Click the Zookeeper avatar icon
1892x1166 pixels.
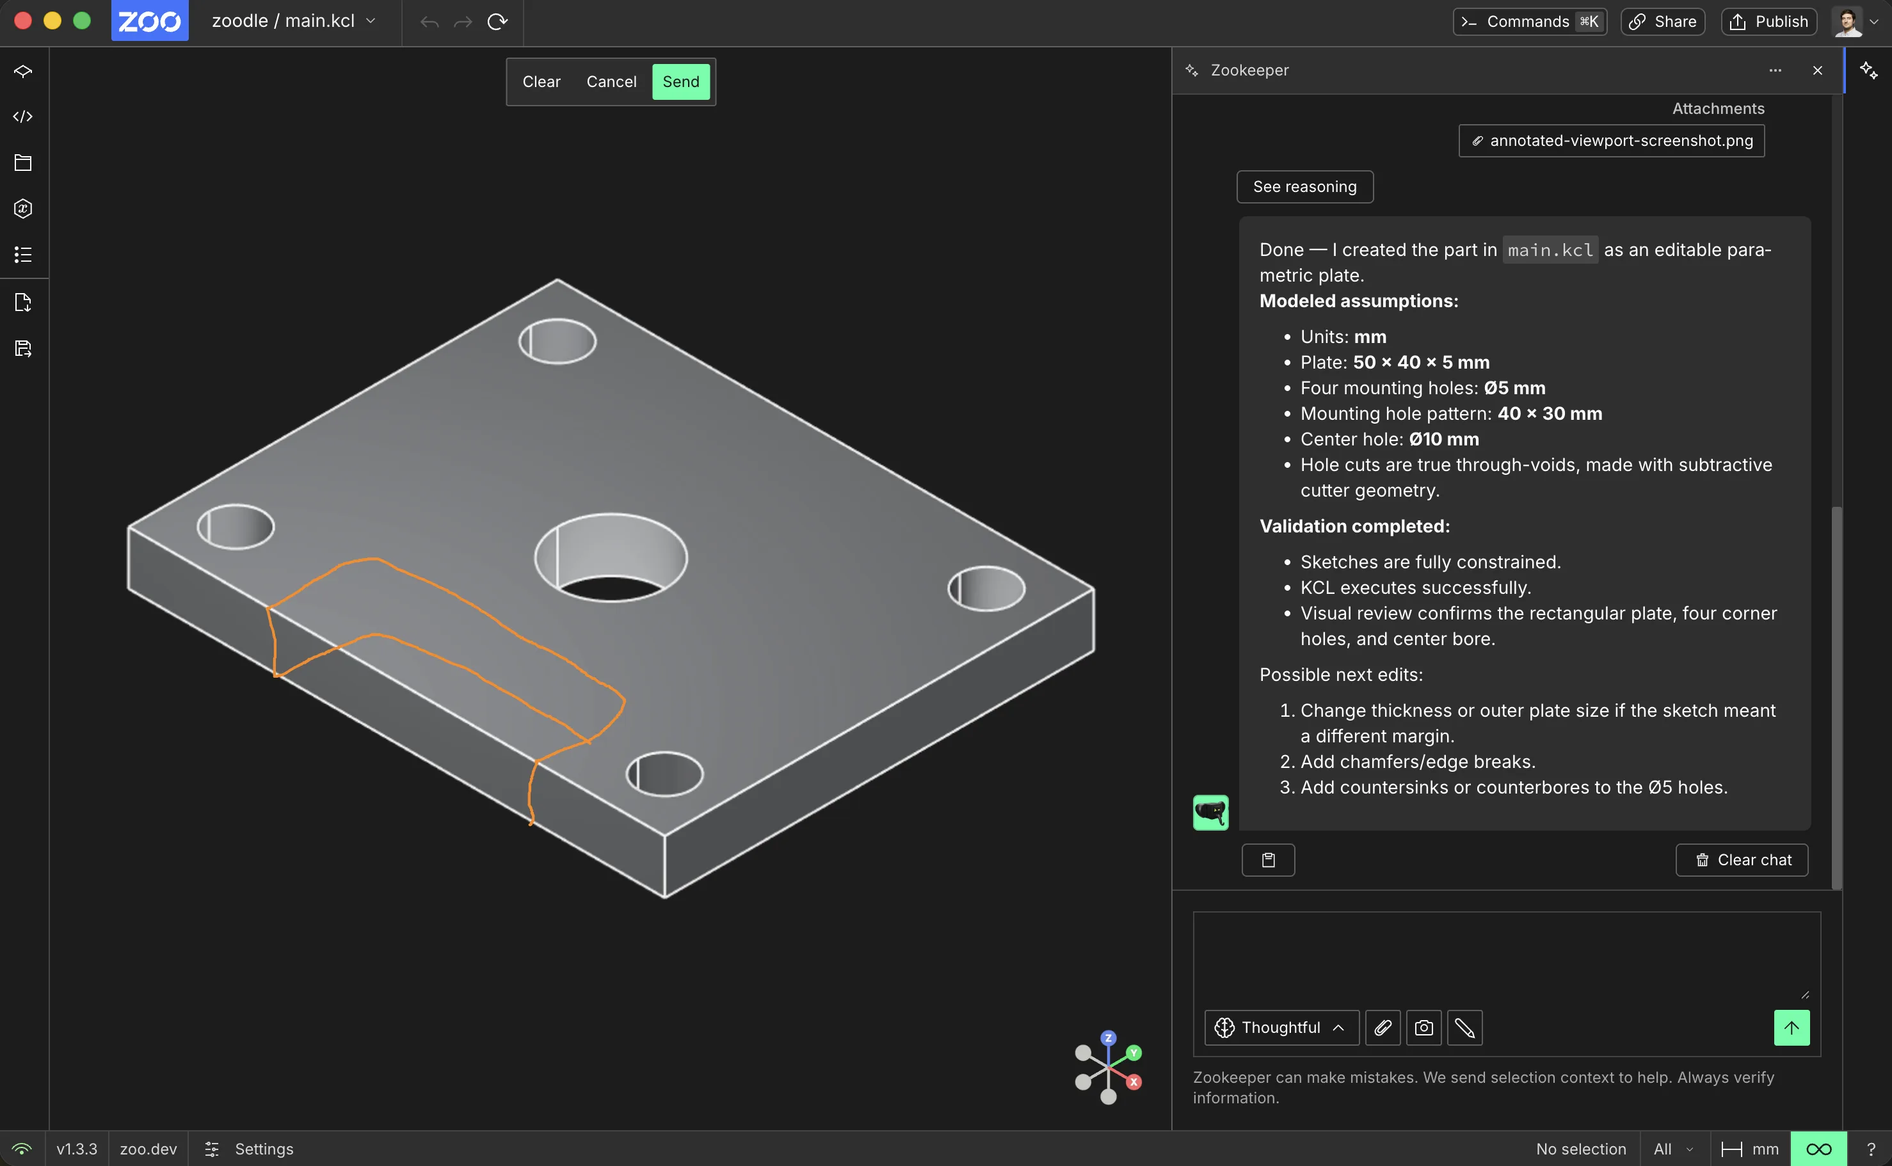1211,813
